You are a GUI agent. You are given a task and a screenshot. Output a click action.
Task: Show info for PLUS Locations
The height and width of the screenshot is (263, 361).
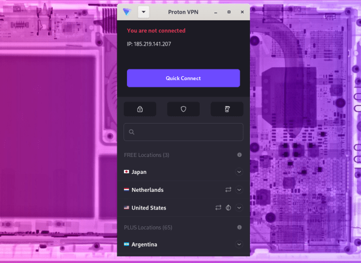(239, 227)
